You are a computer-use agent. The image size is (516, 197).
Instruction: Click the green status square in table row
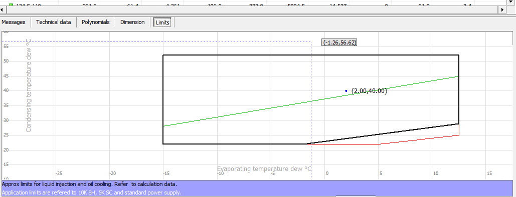point(11,4)
